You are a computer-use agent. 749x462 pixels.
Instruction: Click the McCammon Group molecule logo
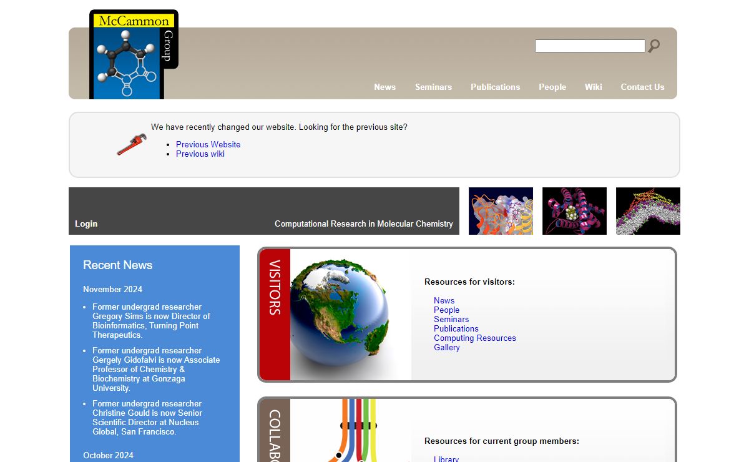[x=134, y=54]
